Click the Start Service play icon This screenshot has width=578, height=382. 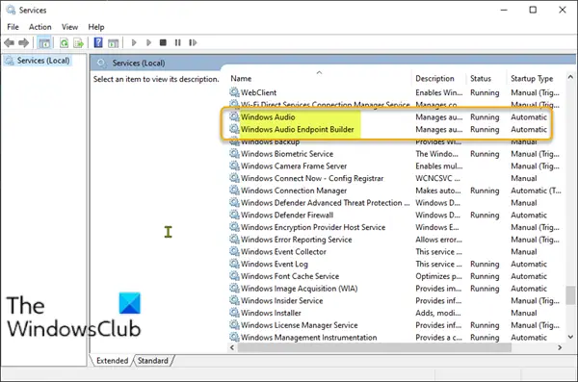pos(134,42)
